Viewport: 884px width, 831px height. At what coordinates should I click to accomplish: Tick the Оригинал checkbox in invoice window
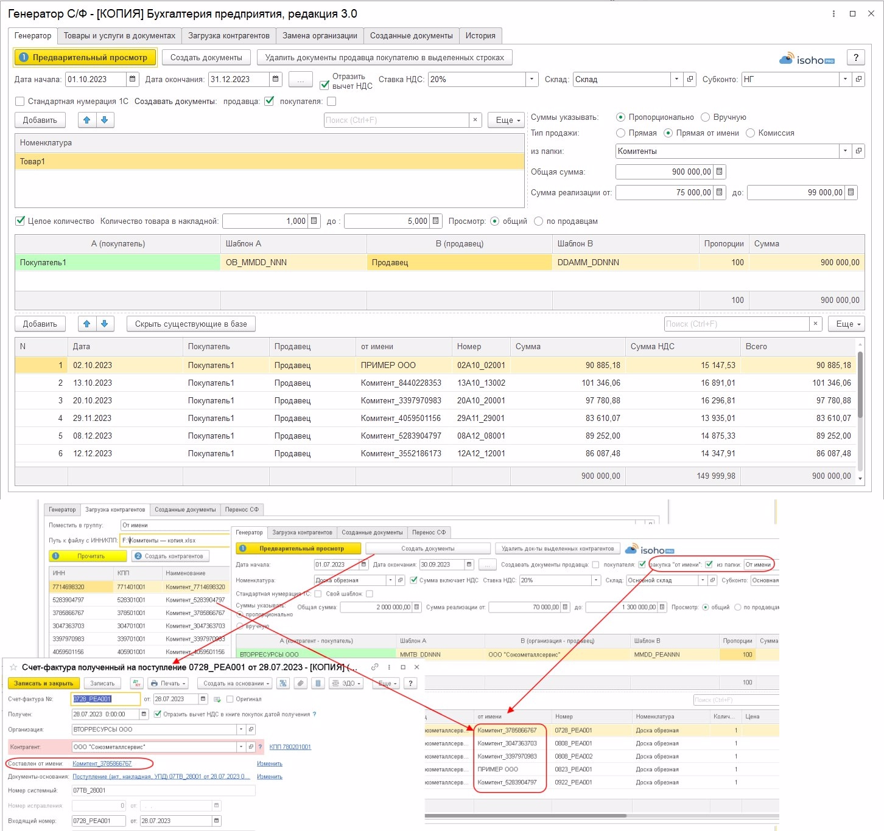(230, 699)
